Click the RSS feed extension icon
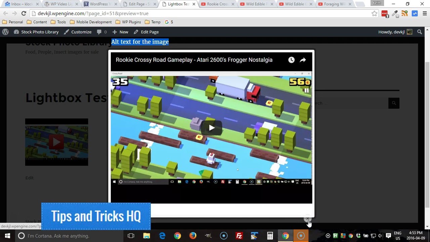The image size is (430, 242). coord(405,13)
